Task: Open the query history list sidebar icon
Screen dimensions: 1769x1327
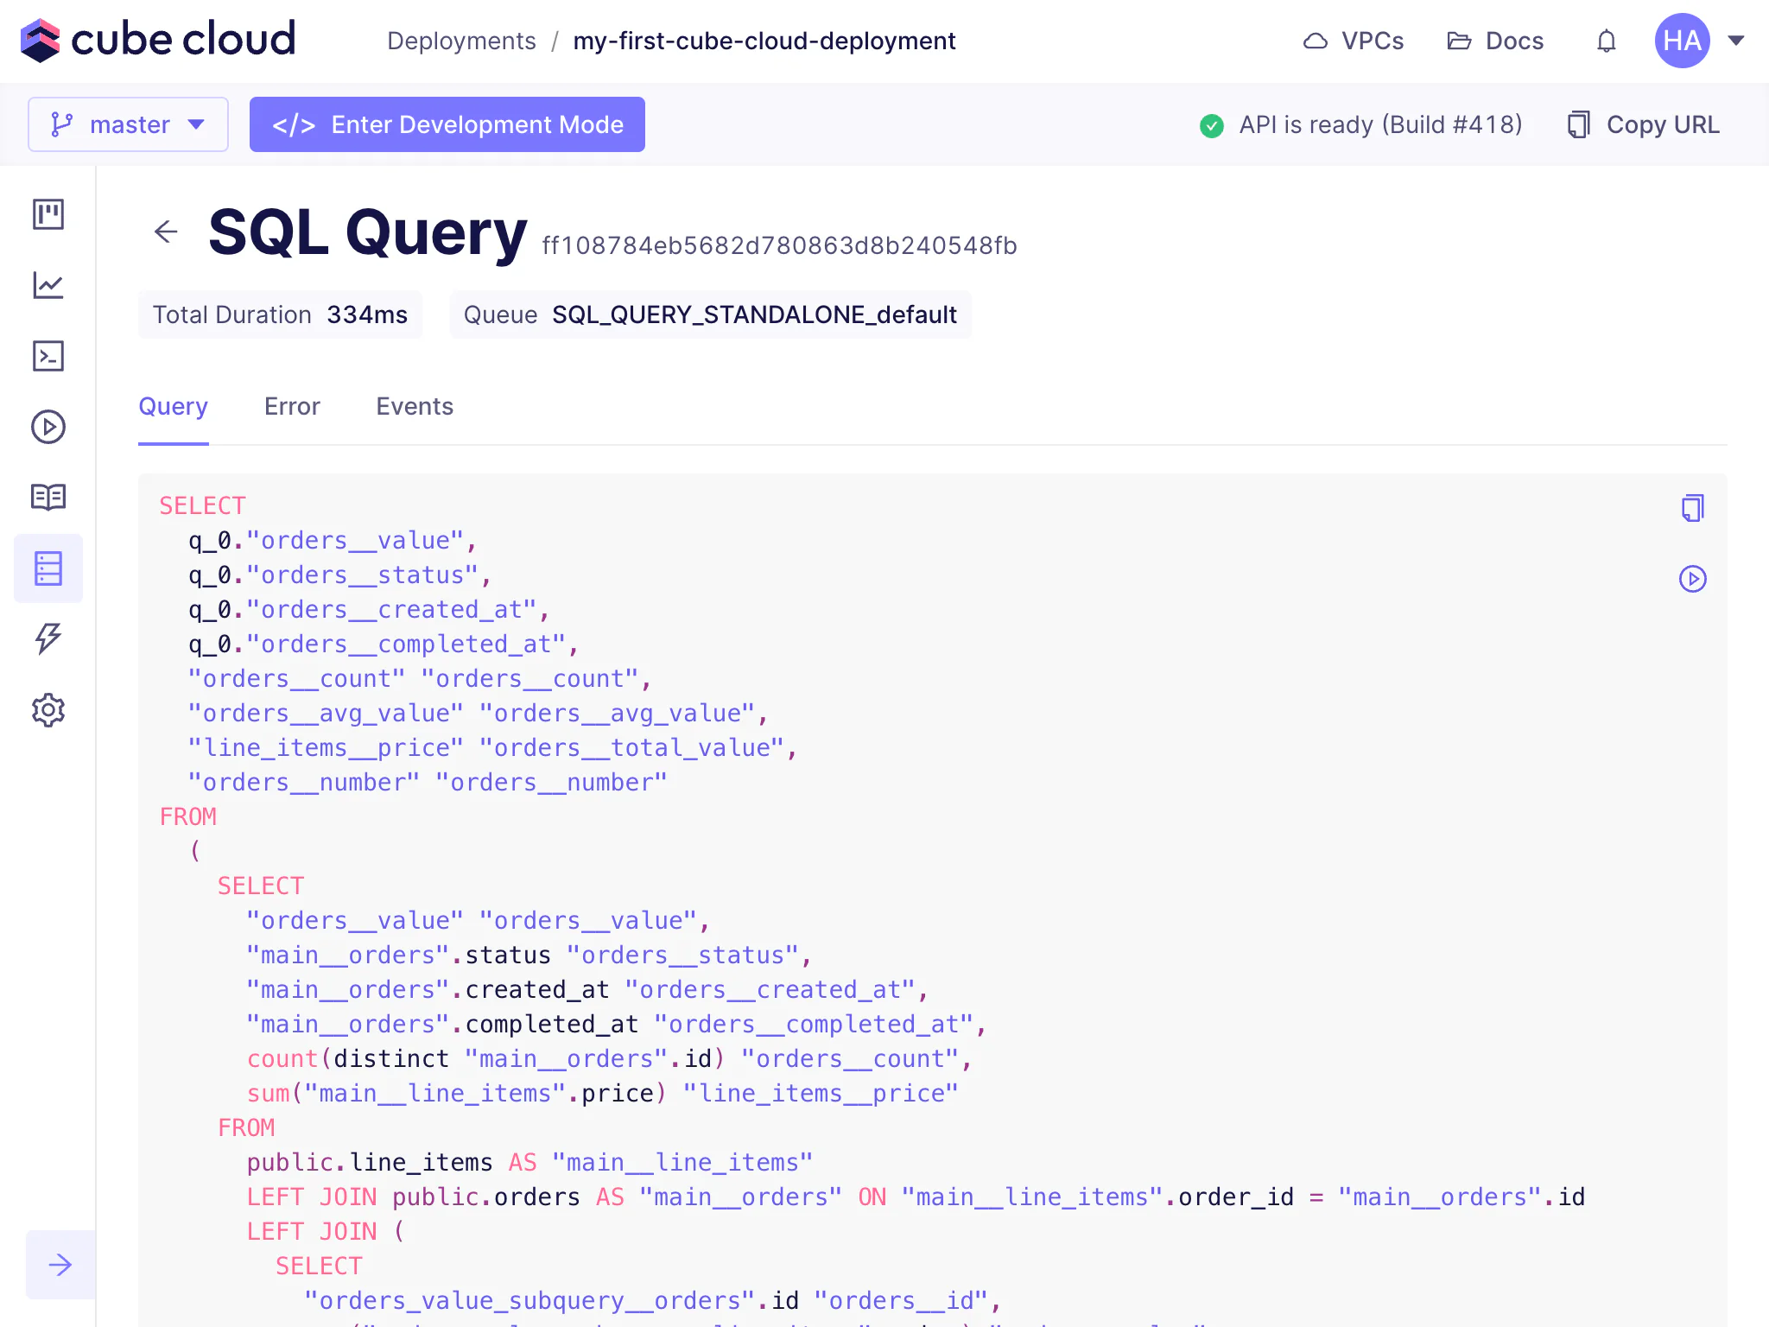Action: [x=48, y=568]
